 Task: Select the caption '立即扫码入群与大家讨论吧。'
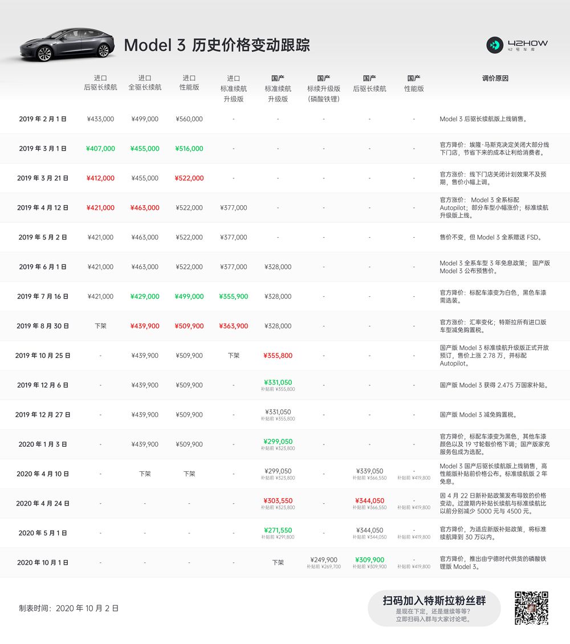pyautogui.click(x=434, y=619)
